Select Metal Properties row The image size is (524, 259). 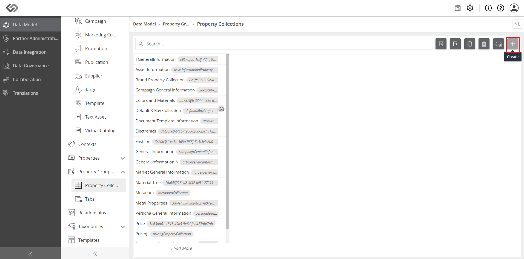point(180,203)
